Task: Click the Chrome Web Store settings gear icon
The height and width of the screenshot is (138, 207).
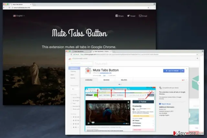Action: 197,58
